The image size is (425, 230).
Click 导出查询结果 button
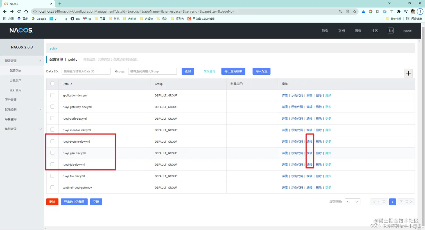233,71
